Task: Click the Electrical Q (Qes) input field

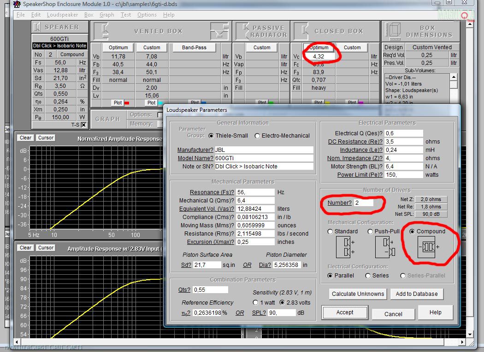Action: pyautogui.click(x=404, y=133)
